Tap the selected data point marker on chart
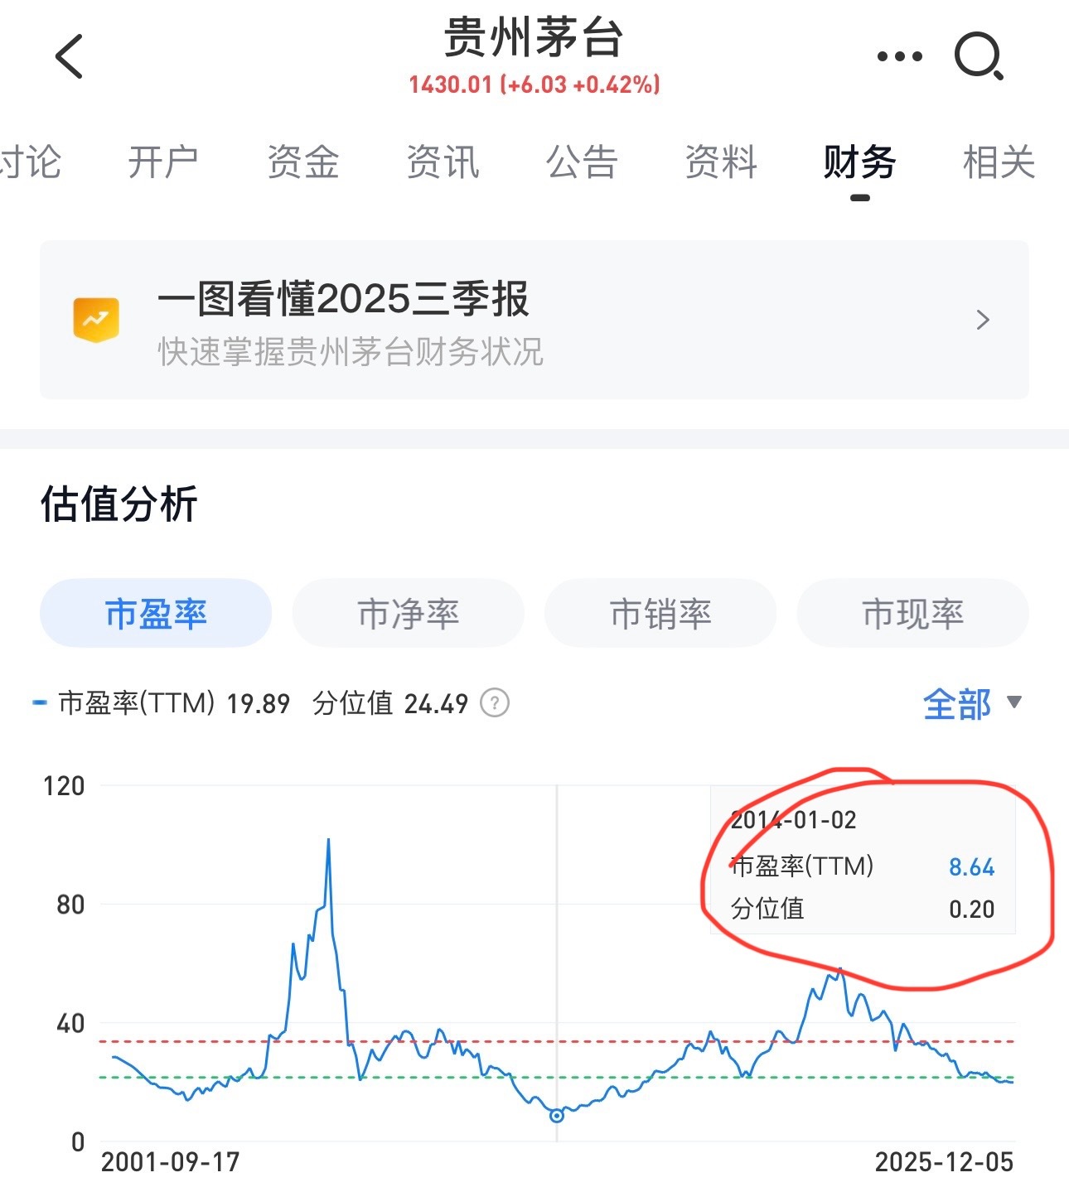 (557, 1116)
